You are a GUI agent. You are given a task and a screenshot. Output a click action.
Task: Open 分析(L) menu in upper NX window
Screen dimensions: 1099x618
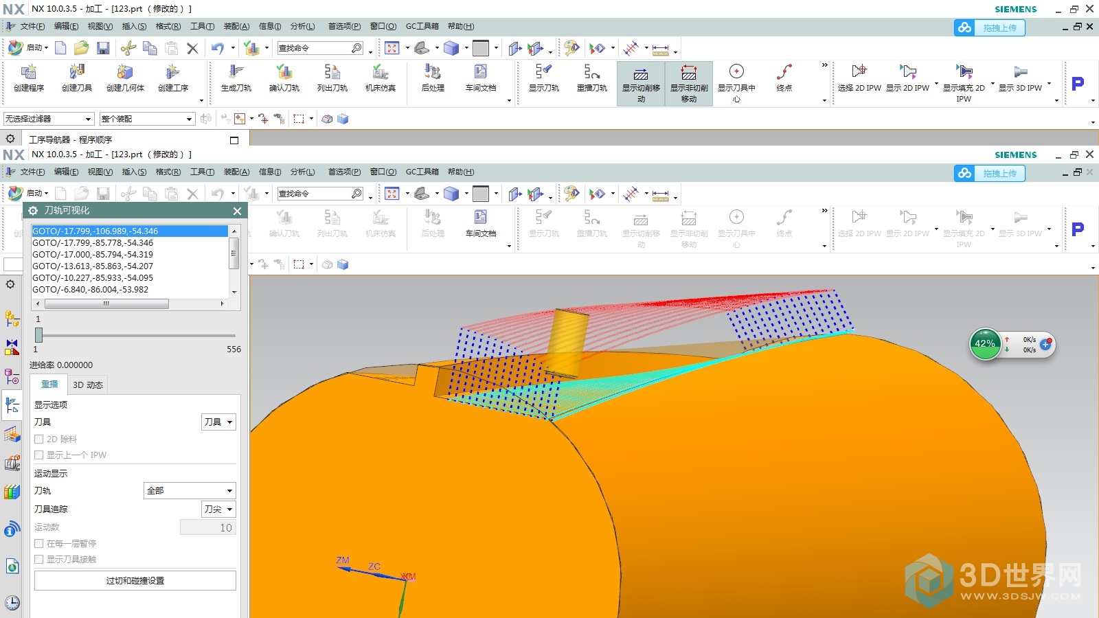(x=302, y=26)
